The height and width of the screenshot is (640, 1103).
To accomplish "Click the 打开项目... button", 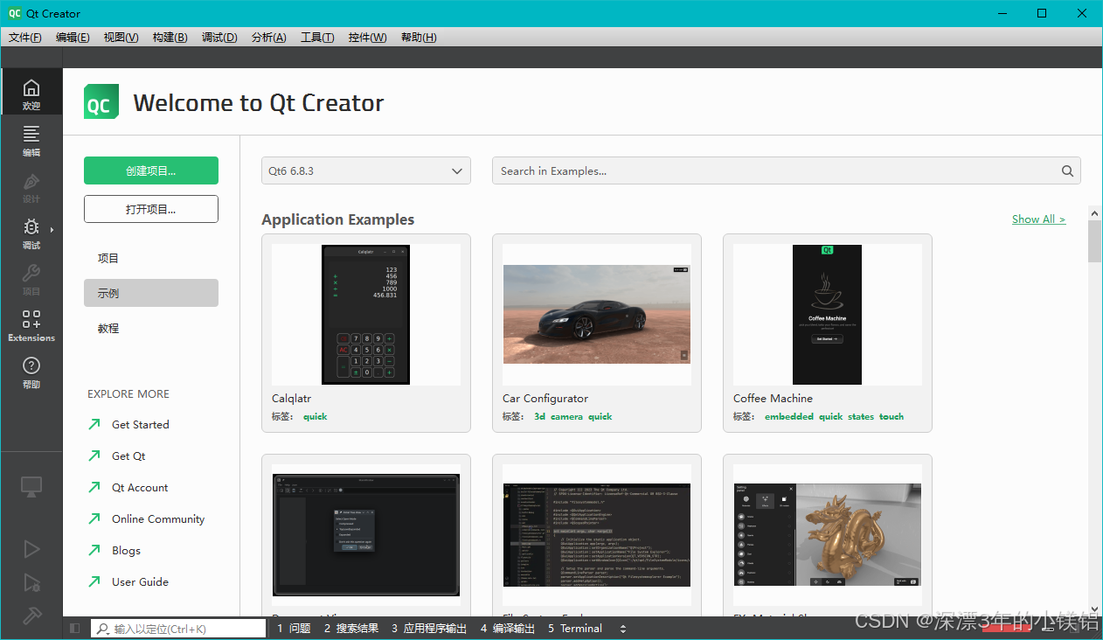I will 151,209.
